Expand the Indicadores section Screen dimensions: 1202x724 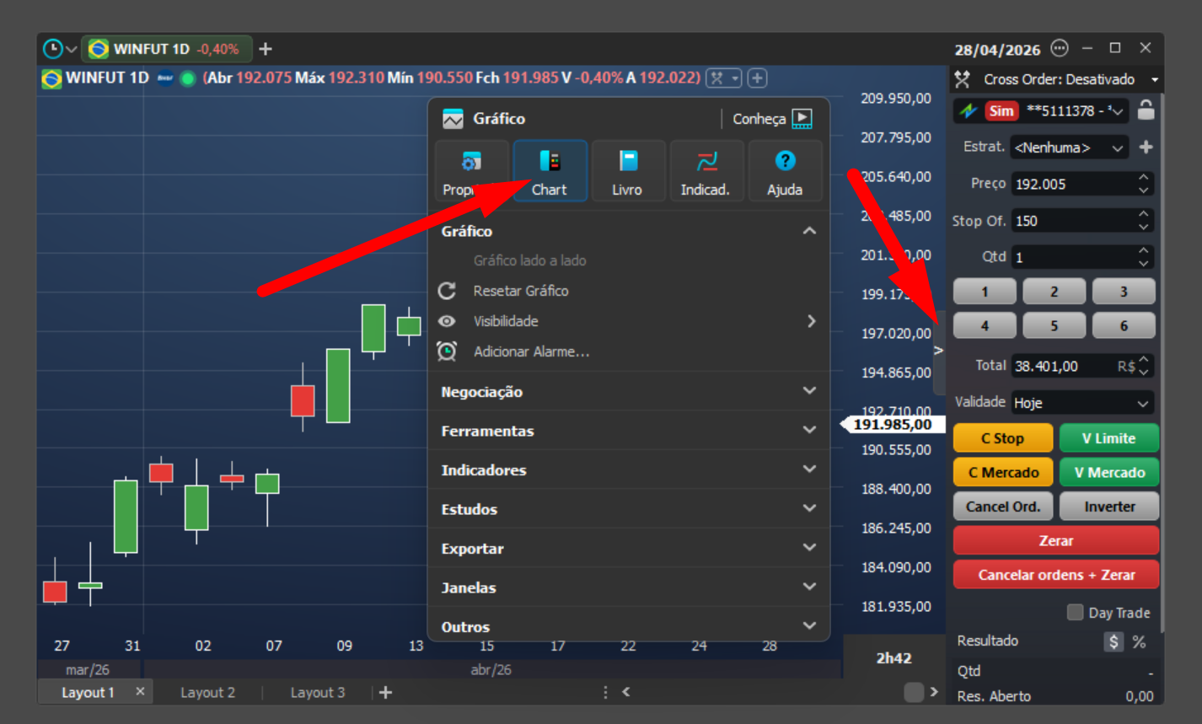(629, 469)
